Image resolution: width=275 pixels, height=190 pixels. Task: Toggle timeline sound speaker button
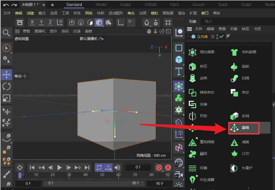117,168
